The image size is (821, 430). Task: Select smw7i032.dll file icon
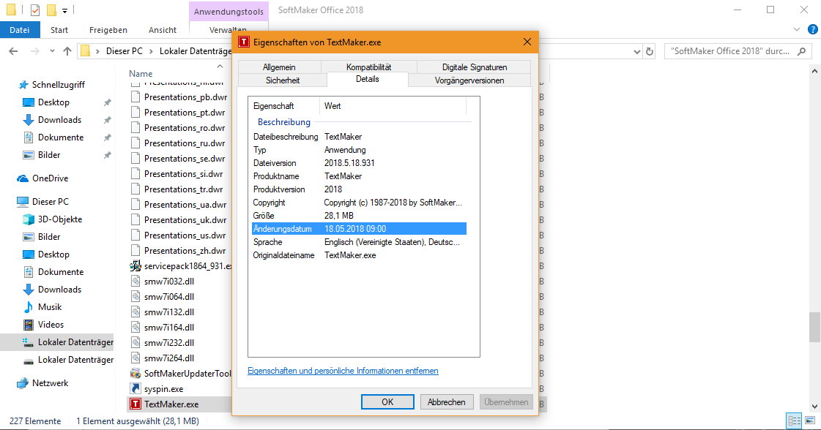coord(135,282)
